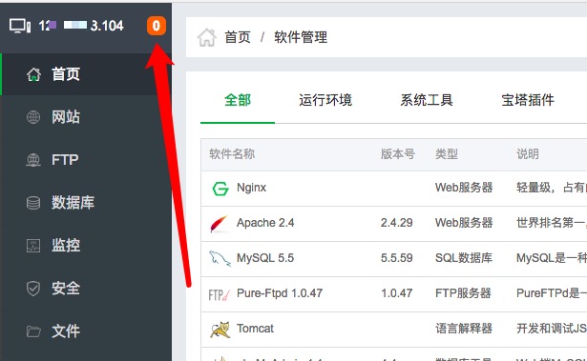Click the house icon in the breadcrumb
Image resolution: width=587 pixels, height=361 pixels.
pyautogui.click(x=207, y=37)
